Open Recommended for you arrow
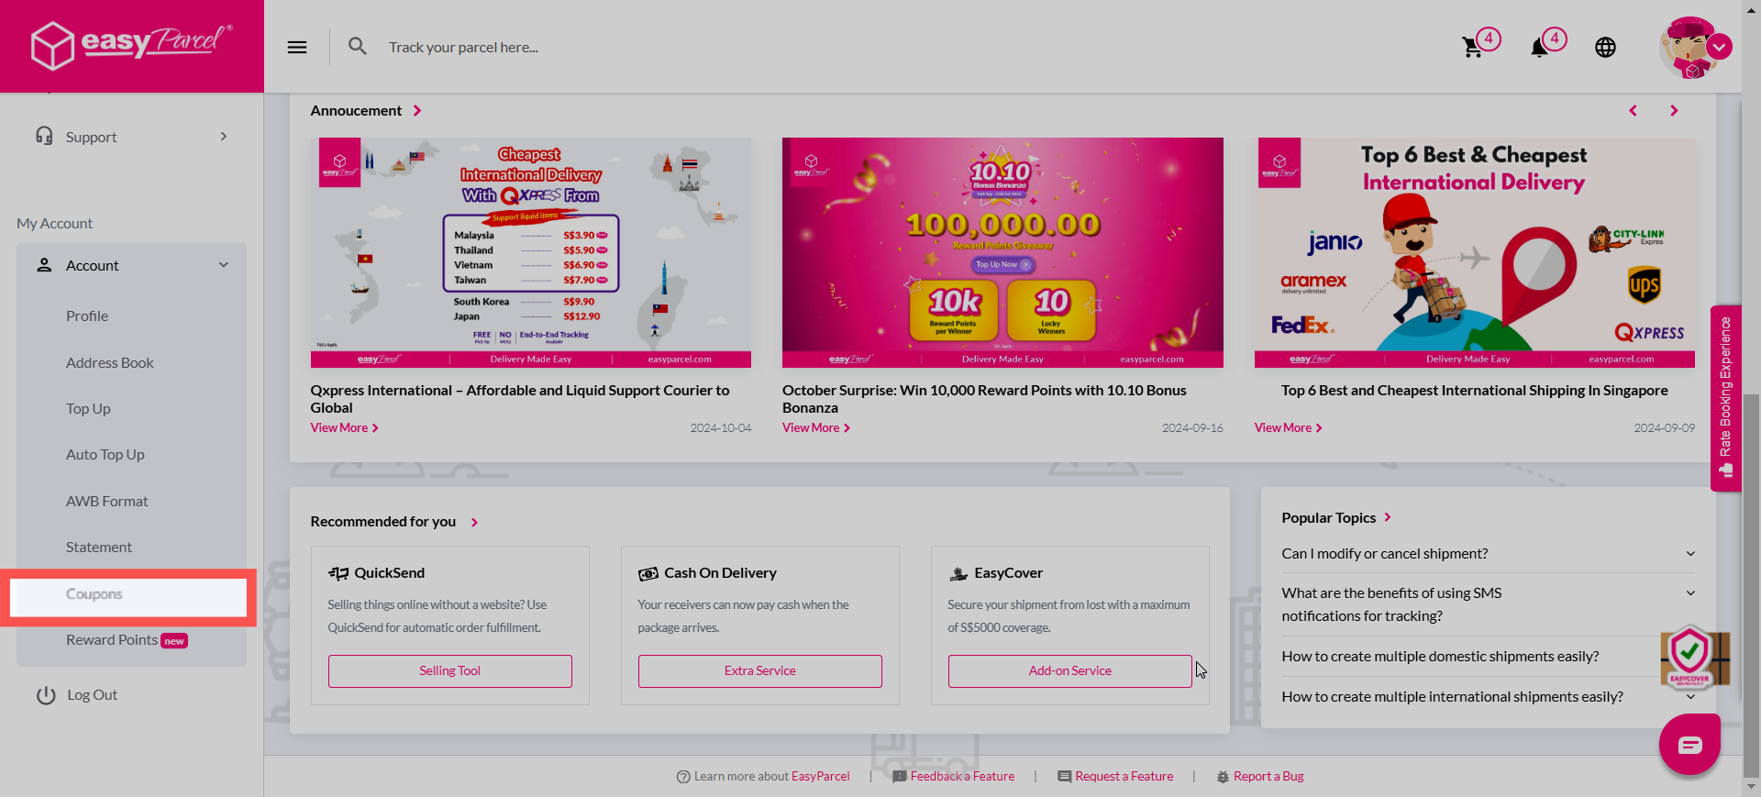 point(474,522)
